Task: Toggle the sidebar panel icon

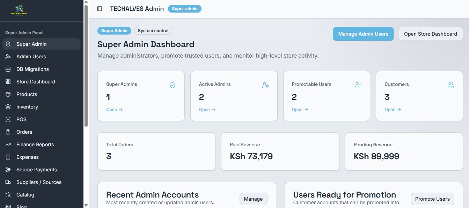Action: click(x=100, y=9)
